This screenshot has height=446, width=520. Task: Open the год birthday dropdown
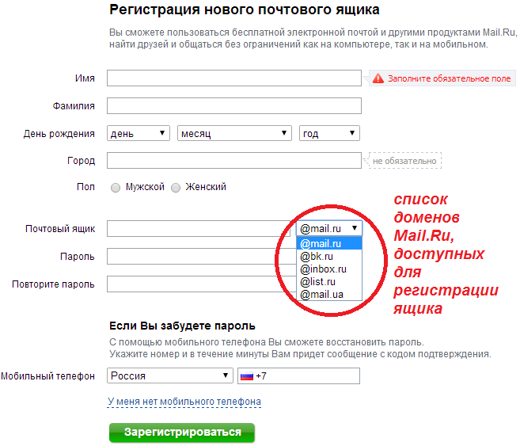[329, 133]
